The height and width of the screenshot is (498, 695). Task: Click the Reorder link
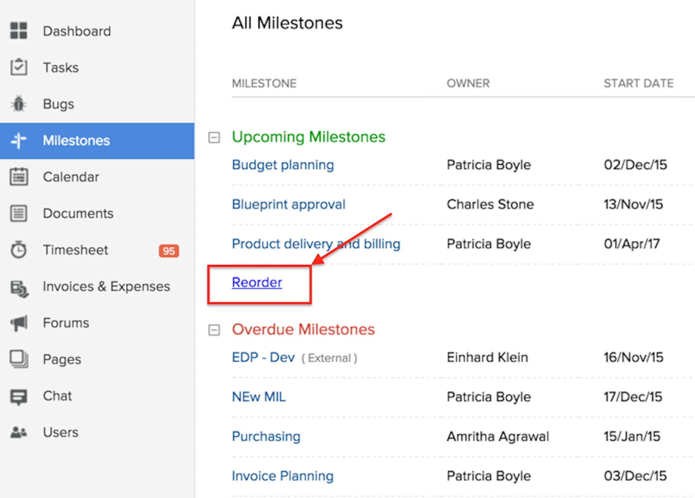click(x=257, y=282)
